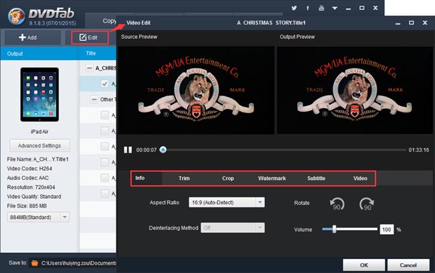Click the 'Video Quality: Standard' text

click(x=34, y=197)
